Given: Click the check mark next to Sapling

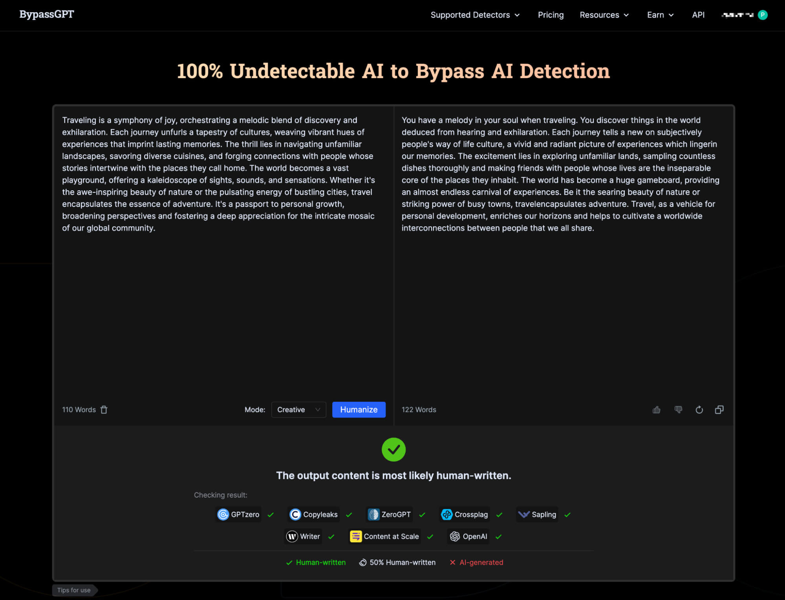Looking at the screenshot, I should [x=567, y=515].
